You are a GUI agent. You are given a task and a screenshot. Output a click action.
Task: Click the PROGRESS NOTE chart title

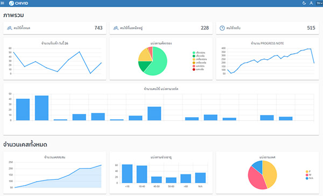point(267,43)
